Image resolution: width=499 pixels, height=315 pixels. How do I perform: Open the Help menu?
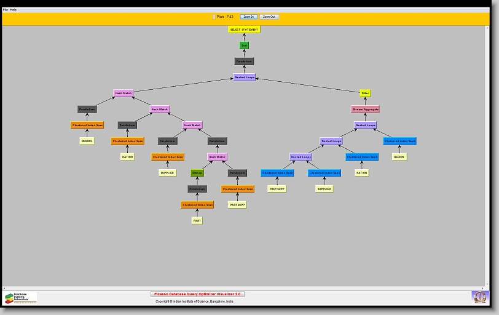tap(14, 10)
